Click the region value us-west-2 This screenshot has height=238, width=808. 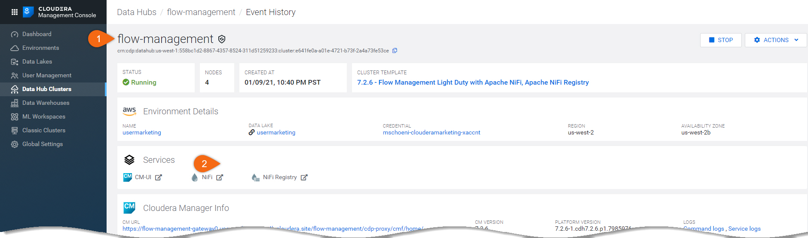coord(581,132)
